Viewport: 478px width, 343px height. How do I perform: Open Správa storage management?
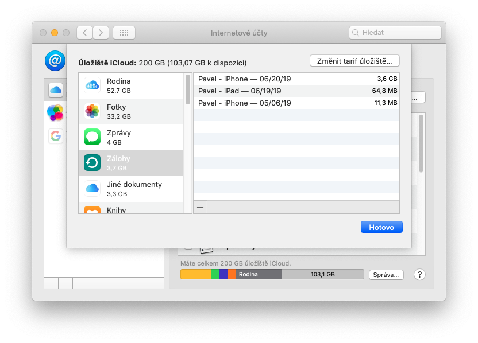(x=386, y=275)
